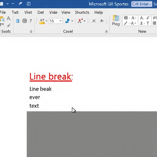Click the arrow icon next to X
This screenshot has height=157, width=157.
point(101,21)
